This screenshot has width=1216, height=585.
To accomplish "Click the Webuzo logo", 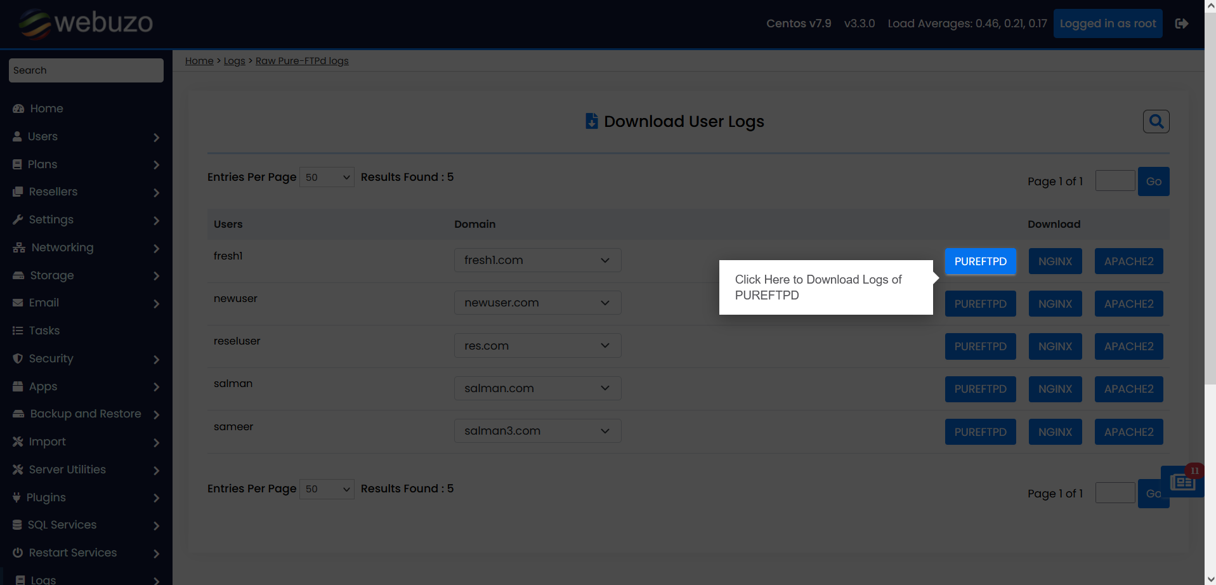I will point(86,23).
